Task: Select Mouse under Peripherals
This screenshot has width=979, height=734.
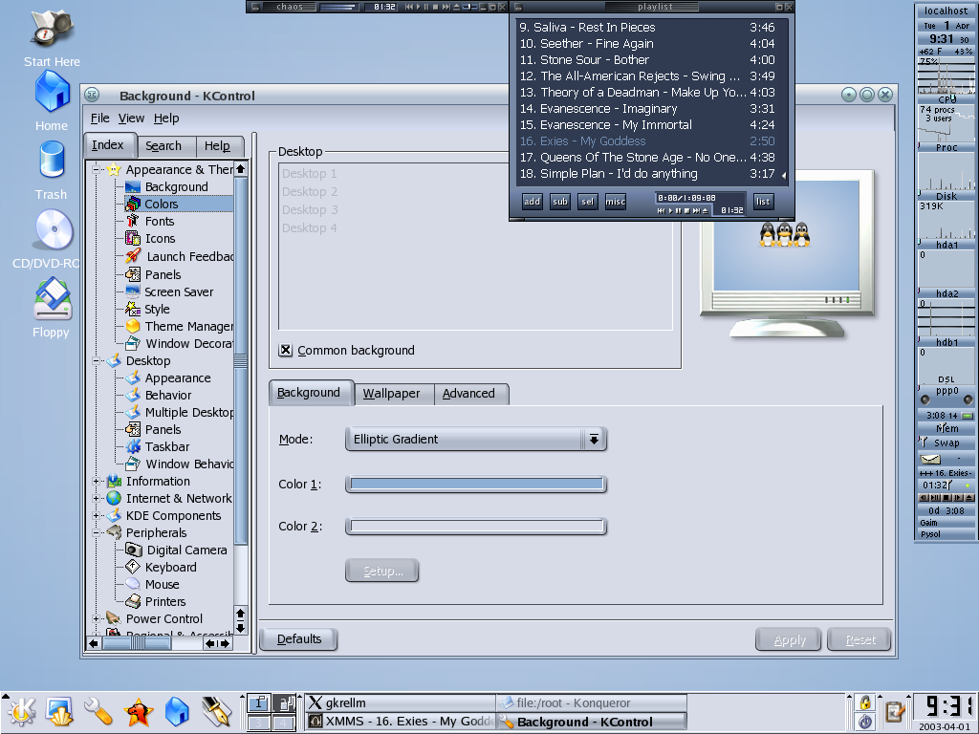Action: (x=162, y=584)
